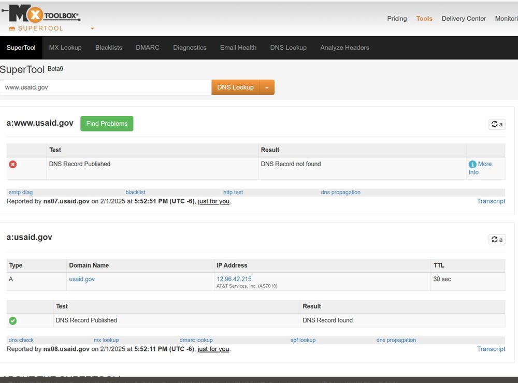Switch to the Email Health tab
518x383 pixels.
point(238,48)
